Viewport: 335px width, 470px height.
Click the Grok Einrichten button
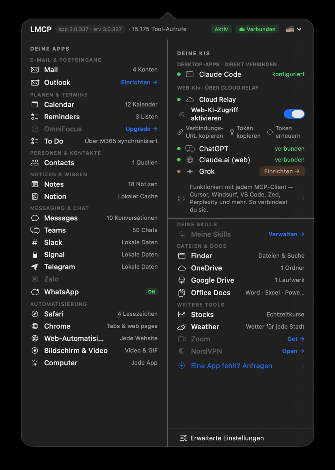282,171
